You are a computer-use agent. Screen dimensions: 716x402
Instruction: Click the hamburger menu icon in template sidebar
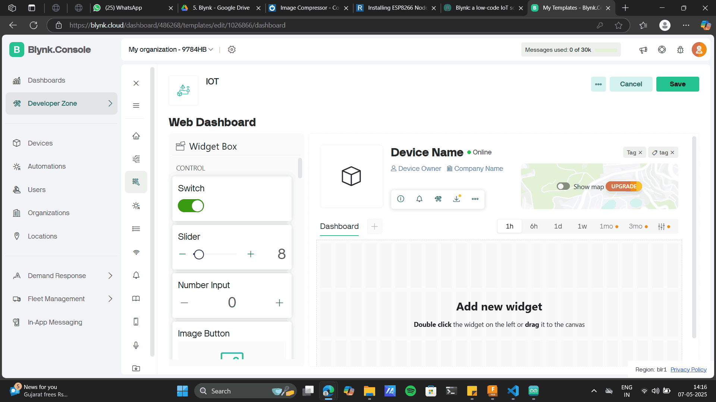coord(136,106)
